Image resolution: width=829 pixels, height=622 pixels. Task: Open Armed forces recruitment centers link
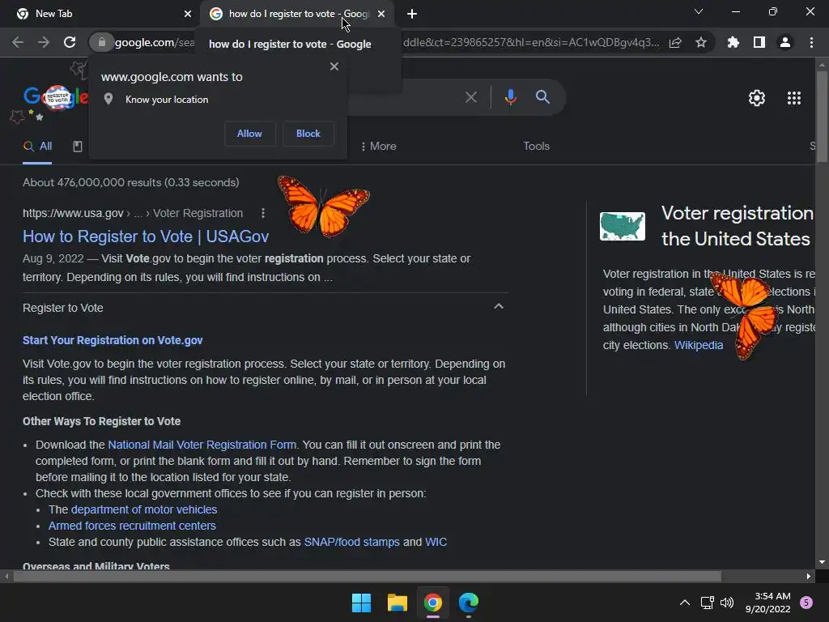(x=132, y=526)
